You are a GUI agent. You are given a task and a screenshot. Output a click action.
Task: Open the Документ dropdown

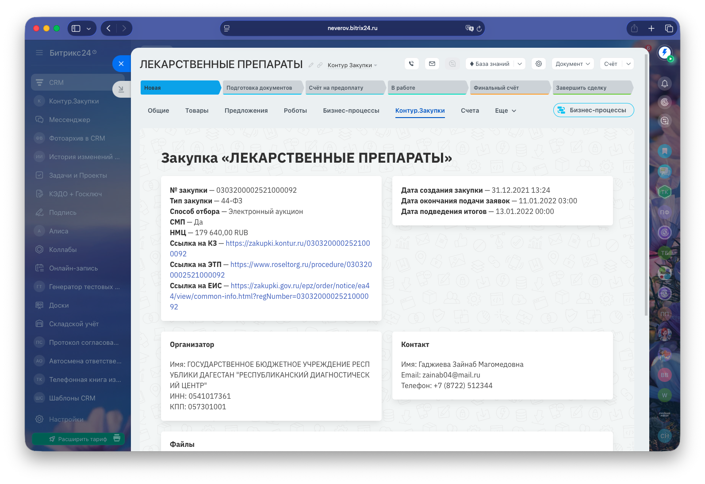[573, 64]
